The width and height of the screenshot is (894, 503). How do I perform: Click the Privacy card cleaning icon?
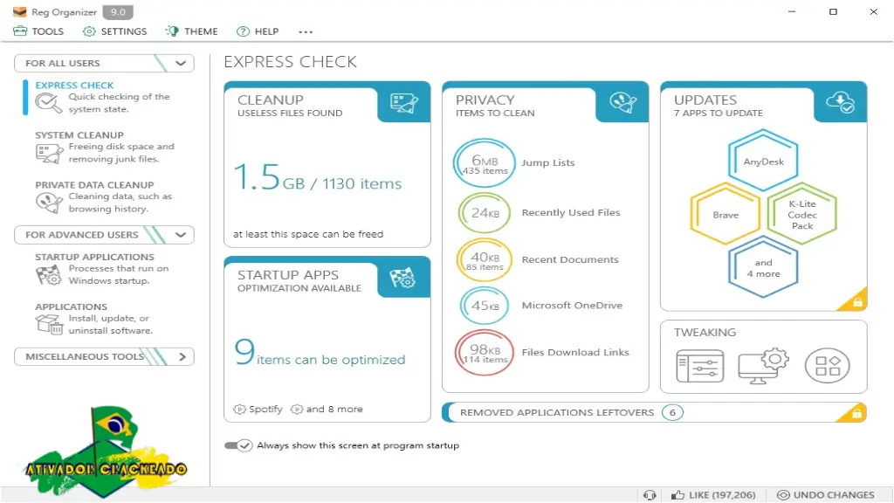[x=622, y=103]
